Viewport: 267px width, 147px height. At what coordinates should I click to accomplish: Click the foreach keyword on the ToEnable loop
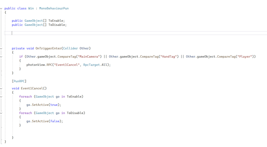tap(26, 96)
